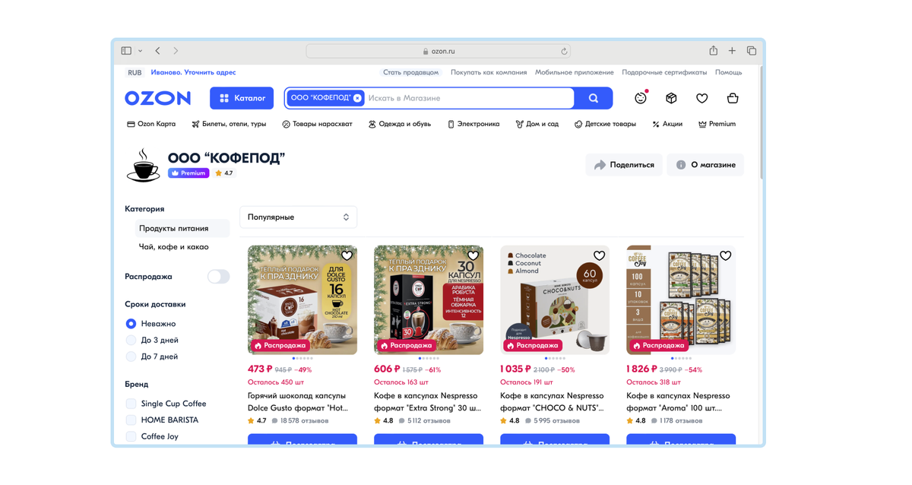Remove the ООО "КОФЕПОД" search filter chip
This screenshot has height=485, width=912.
coord(357,98)
